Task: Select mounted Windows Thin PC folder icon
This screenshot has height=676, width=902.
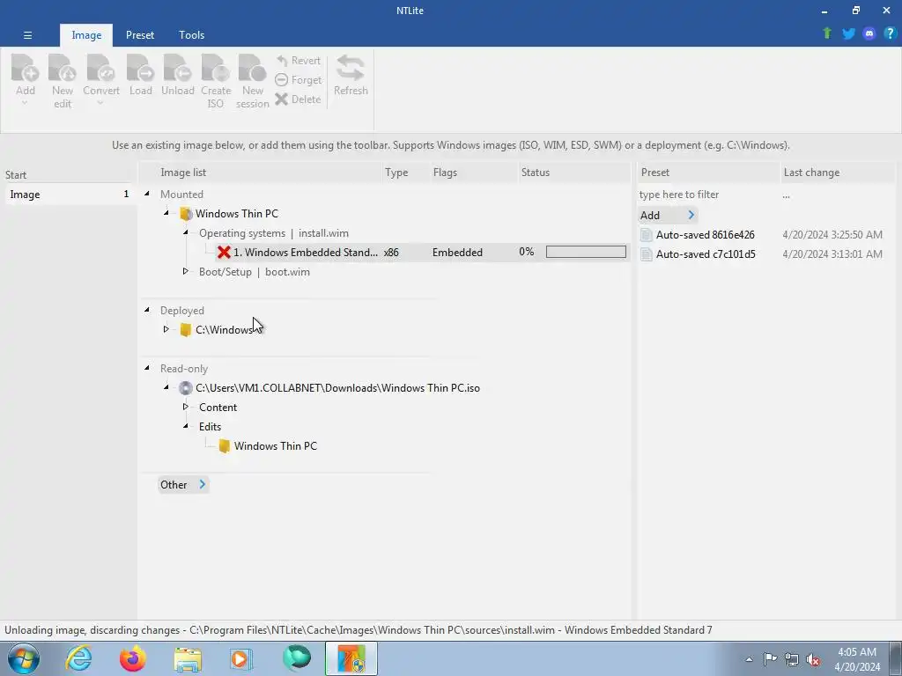Action: pyautogui.click(x=186, y=214)
